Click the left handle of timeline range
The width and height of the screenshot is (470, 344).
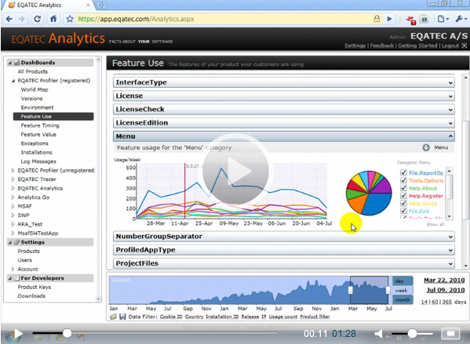click(x=350, y=290)
